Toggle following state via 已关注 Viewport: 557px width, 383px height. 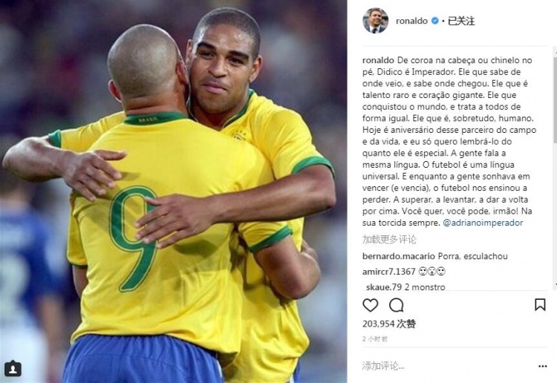tap(461, 21)
